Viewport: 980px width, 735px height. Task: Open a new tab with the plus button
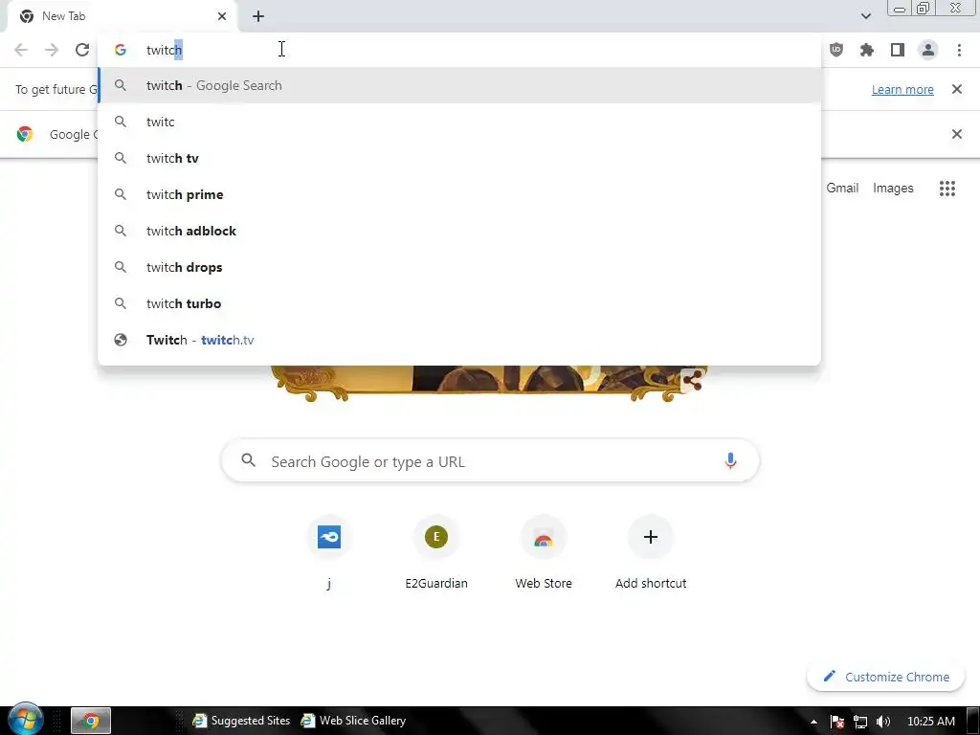click(x=258, y=16)
